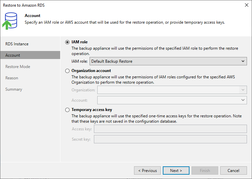
Task: Focus the Secret key input field
Action: (170, 139)
